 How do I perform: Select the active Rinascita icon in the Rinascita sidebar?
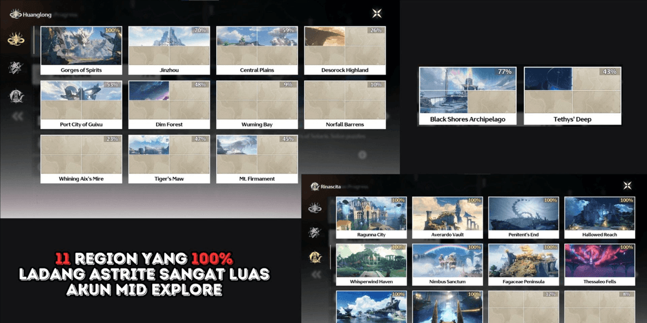click(315, 257)
